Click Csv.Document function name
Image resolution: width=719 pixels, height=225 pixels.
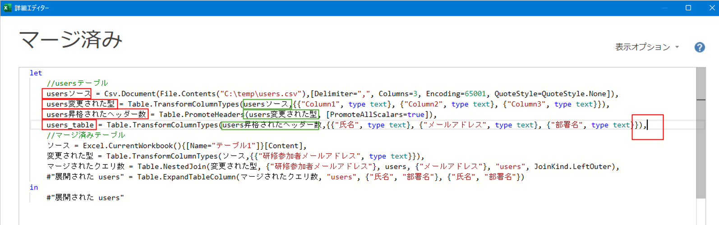click(x=130, y=94)
